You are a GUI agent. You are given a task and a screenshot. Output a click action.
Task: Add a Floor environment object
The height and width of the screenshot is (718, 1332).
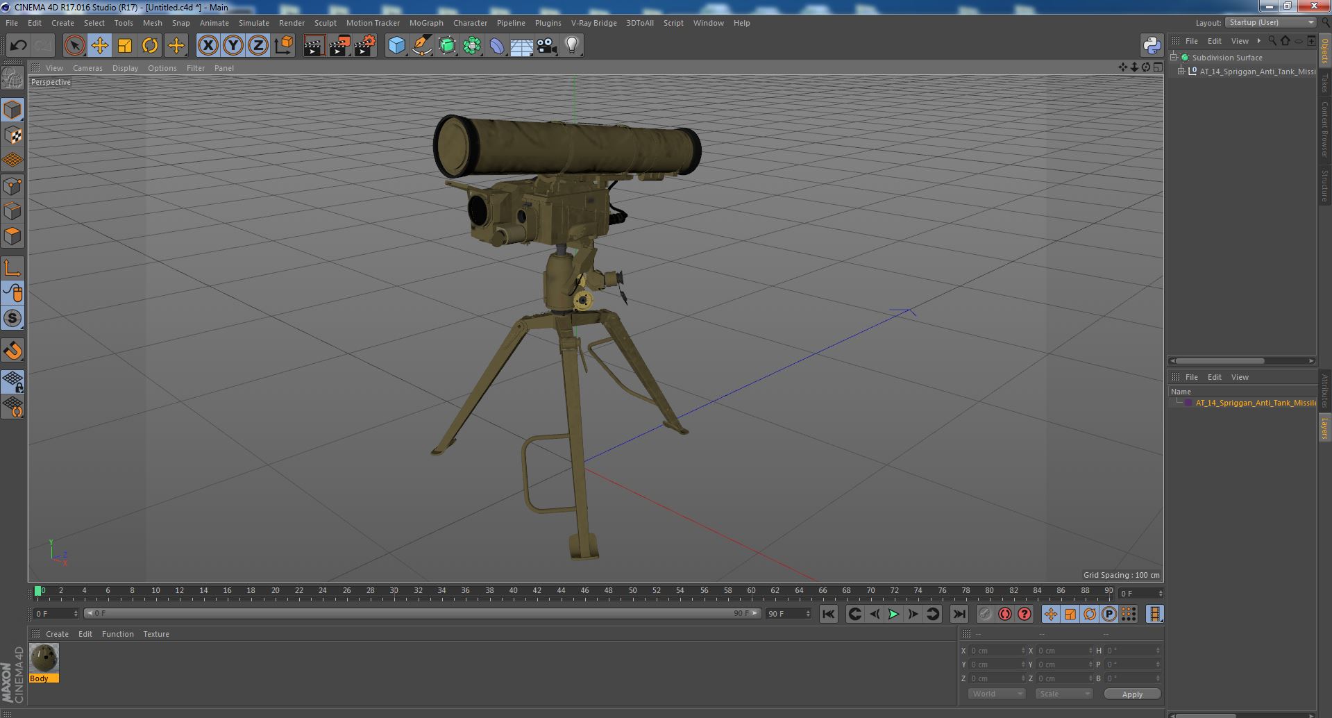click(x=522, y=46)
